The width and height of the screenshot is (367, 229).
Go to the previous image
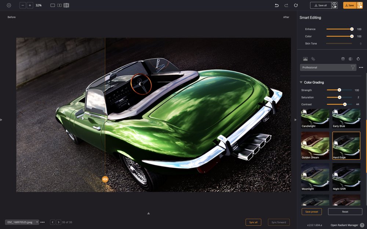pos(52,222)
